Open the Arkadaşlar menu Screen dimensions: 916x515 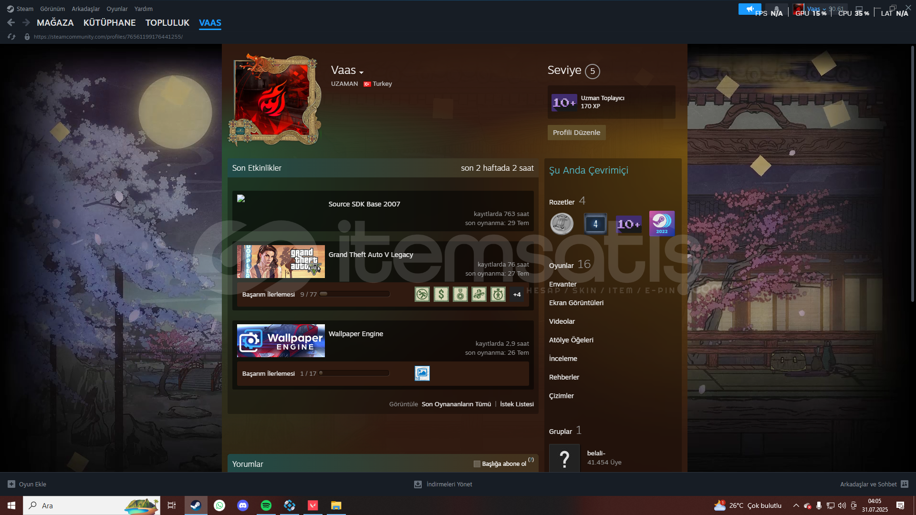86,9
